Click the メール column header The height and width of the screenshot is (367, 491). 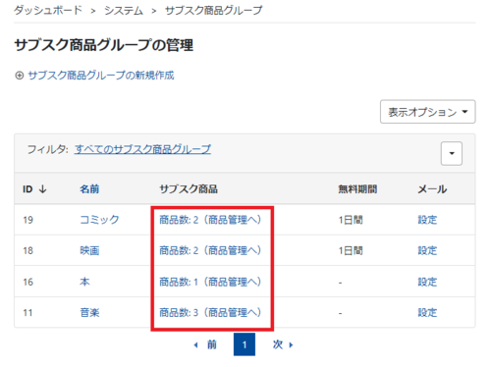coord(432,189)
